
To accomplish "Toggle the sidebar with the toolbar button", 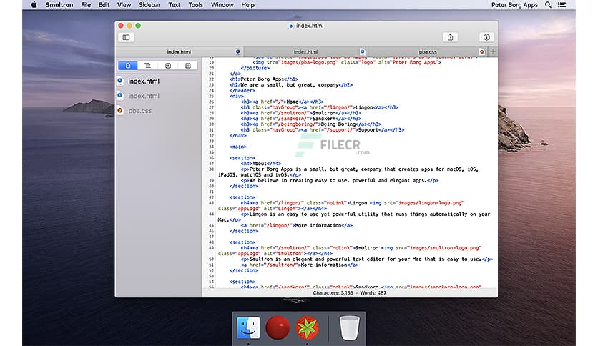I will click(x=127, y=37).
